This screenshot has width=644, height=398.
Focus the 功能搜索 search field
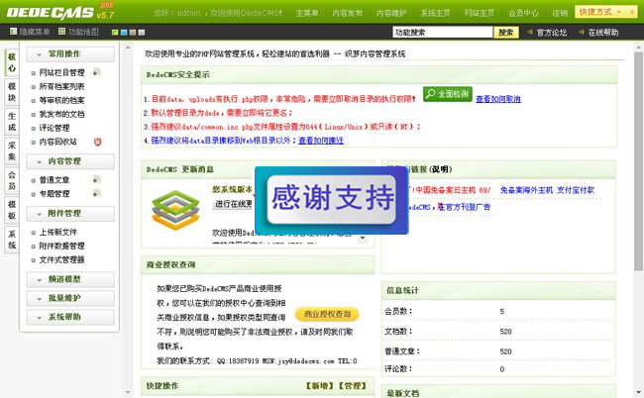(x=443, y=32)
